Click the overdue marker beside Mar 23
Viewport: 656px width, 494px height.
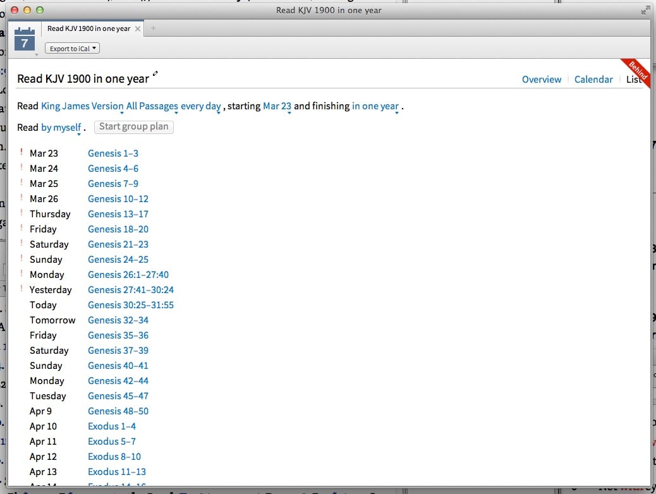pos(21,152)
